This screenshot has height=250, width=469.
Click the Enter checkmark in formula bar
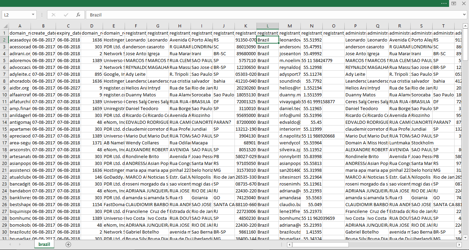click(x=66, y=15)
